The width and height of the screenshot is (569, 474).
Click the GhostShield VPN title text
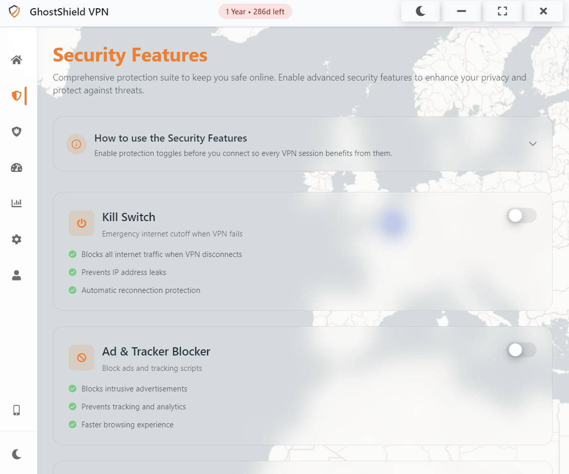[69, 11]
